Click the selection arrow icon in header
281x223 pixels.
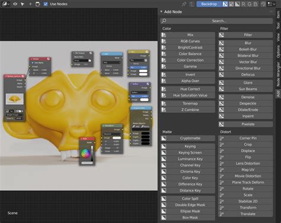[23, 4]
